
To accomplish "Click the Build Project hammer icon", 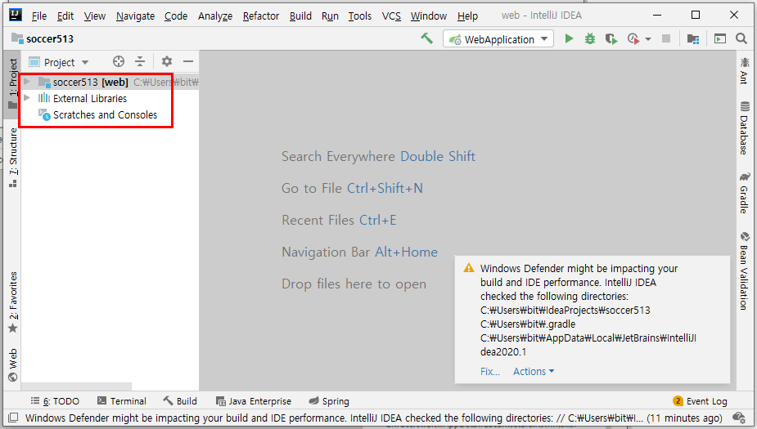I will click(426, 38).
